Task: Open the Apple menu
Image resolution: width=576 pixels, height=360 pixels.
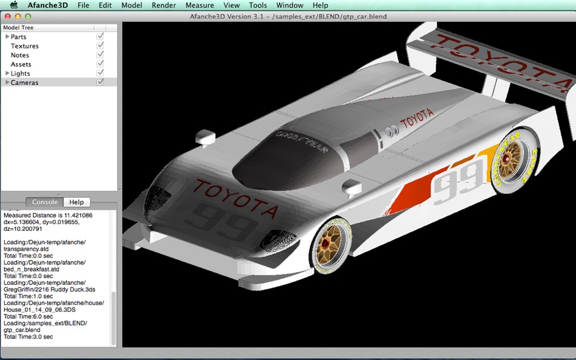Action: pyautogui.click(x=13, y=5)
